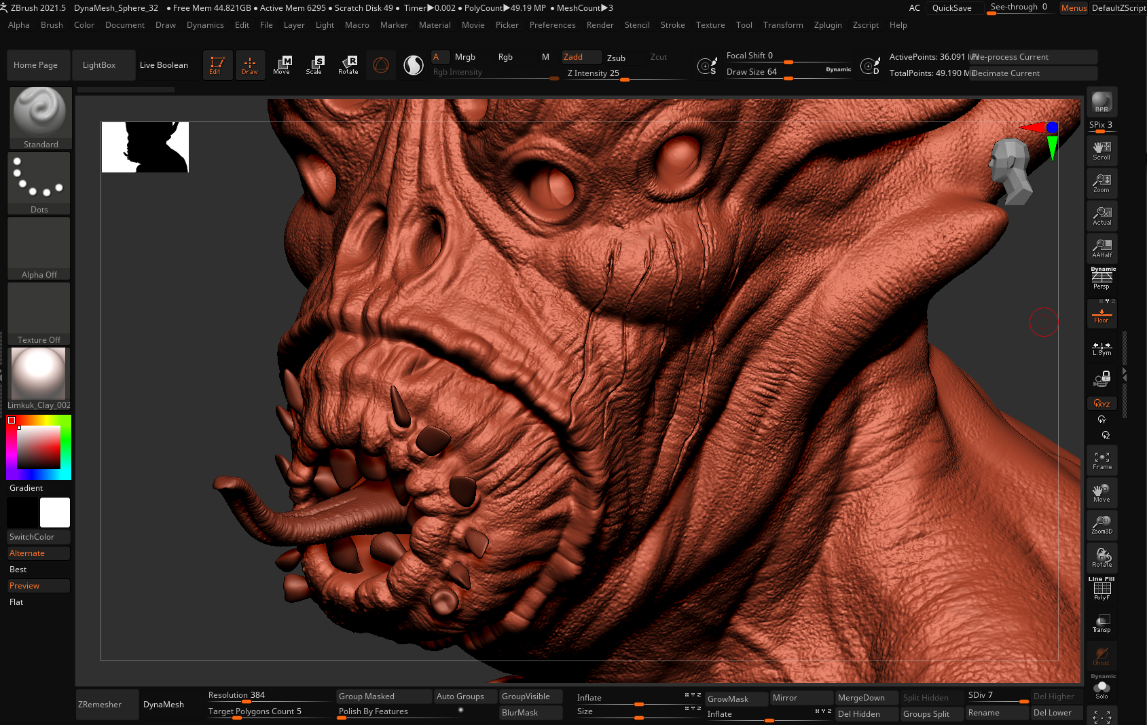Click the silhouette thumbnail in the viewport
The width and height of the screenshot is (1147, 725).
point(145,147)
